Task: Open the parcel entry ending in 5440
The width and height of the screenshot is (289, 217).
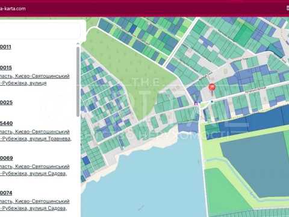Action: (x=6, y=123)
